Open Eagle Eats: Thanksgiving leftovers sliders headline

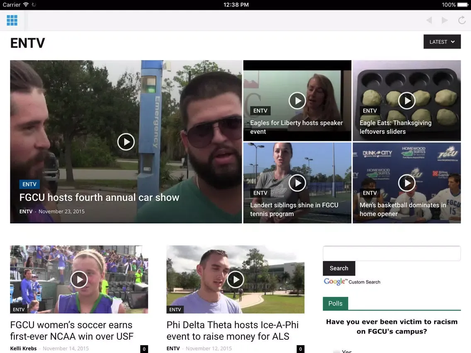(395, 127)
